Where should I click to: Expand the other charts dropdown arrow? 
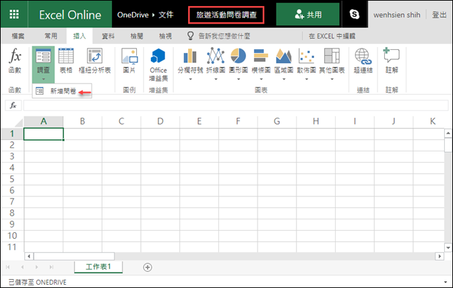[332, 79]
